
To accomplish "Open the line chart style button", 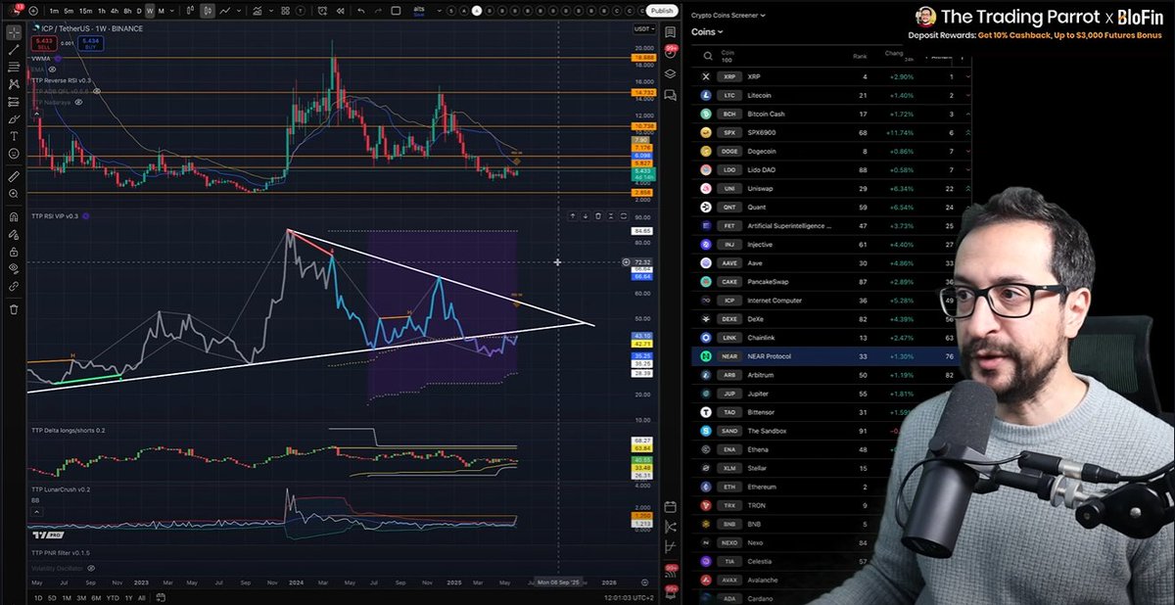I will click(x=225, y=11).
